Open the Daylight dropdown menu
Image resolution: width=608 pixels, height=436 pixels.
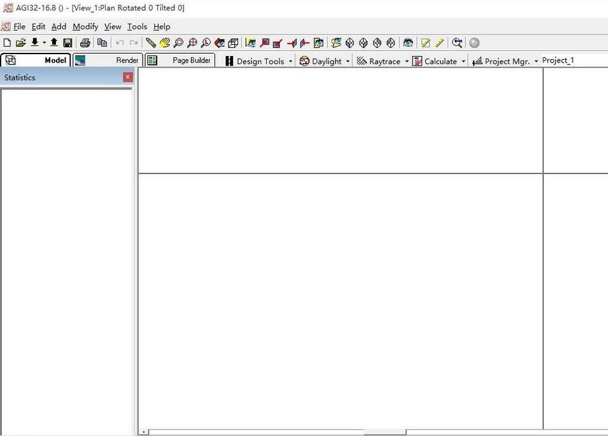coord(348,61)
